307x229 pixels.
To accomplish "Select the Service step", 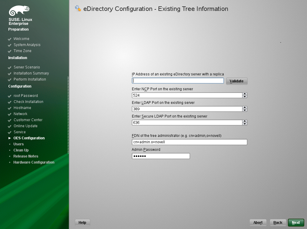I will (20, 132).
